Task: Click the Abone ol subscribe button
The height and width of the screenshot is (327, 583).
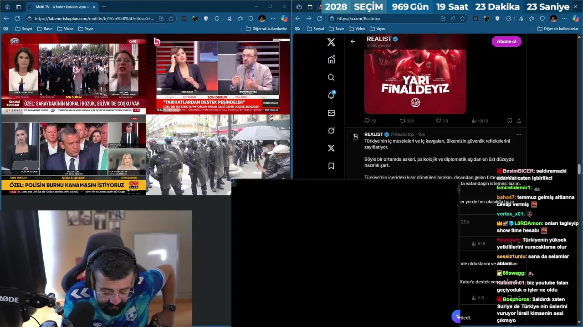Action: point(506,41)
